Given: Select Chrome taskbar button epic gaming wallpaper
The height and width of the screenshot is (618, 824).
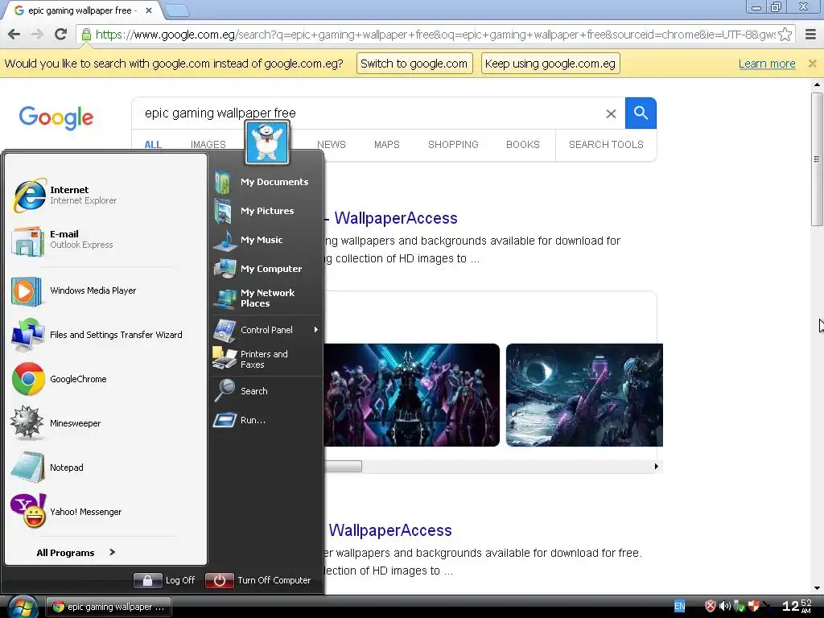Looking at the screenshot, I should coord(109,607).
